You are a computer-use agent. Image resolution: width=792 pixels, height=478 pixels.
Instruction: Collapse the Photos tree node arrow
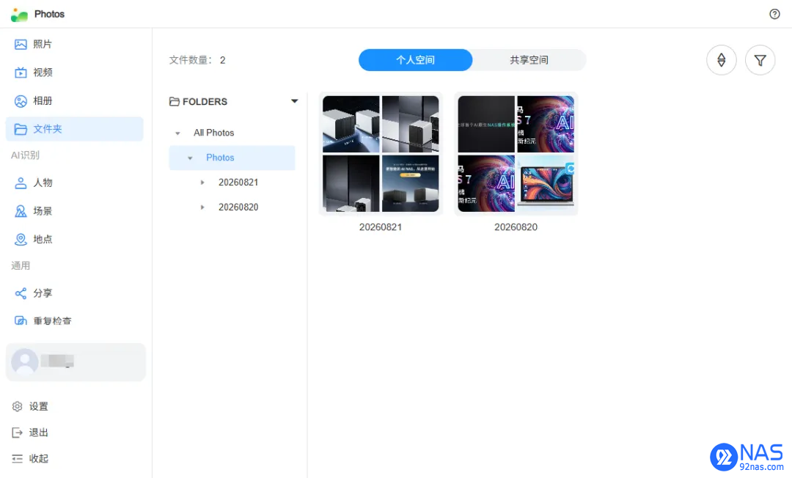point(191,158)
